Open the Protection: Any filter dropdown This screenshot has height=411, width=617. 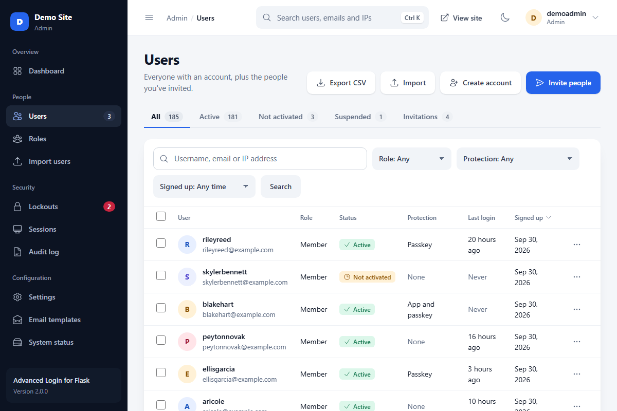(518, 159)
